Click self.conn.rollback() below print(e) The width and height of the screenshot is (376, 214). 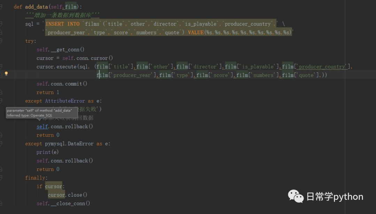click(65, 161)
